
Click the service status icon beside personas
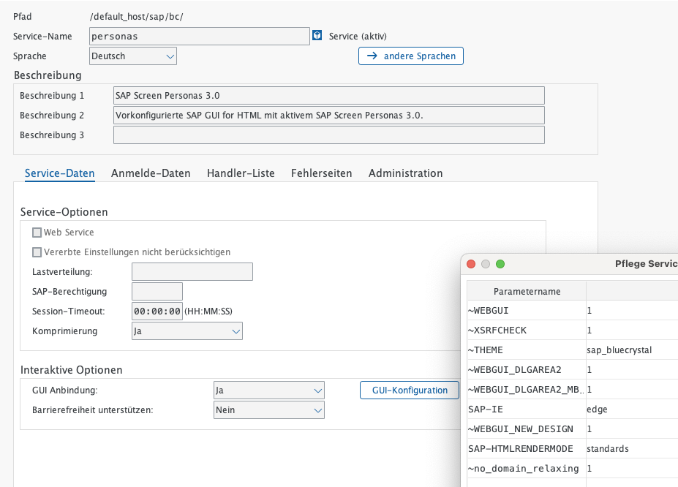[x=317, y=36]
